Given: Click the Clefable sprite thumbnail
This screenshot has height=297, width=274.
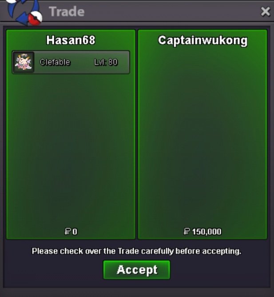Looking at the screenshot, I should (x=24, y=62).
